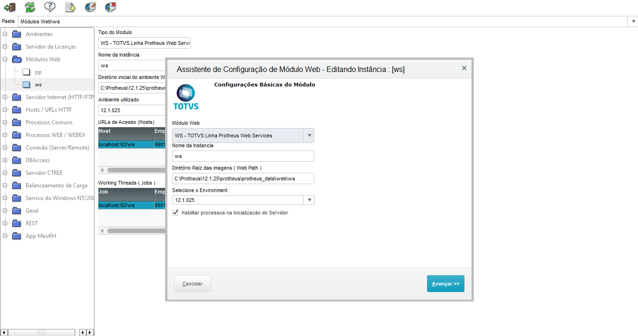This screenshot has height=336, width=638.
Task: Click the Job column header
Action: pyautogui.click(x=126, y=194)
